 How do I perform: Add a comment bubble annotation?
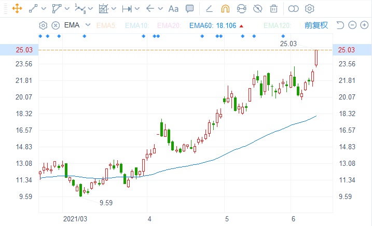(x=190, y=8)
